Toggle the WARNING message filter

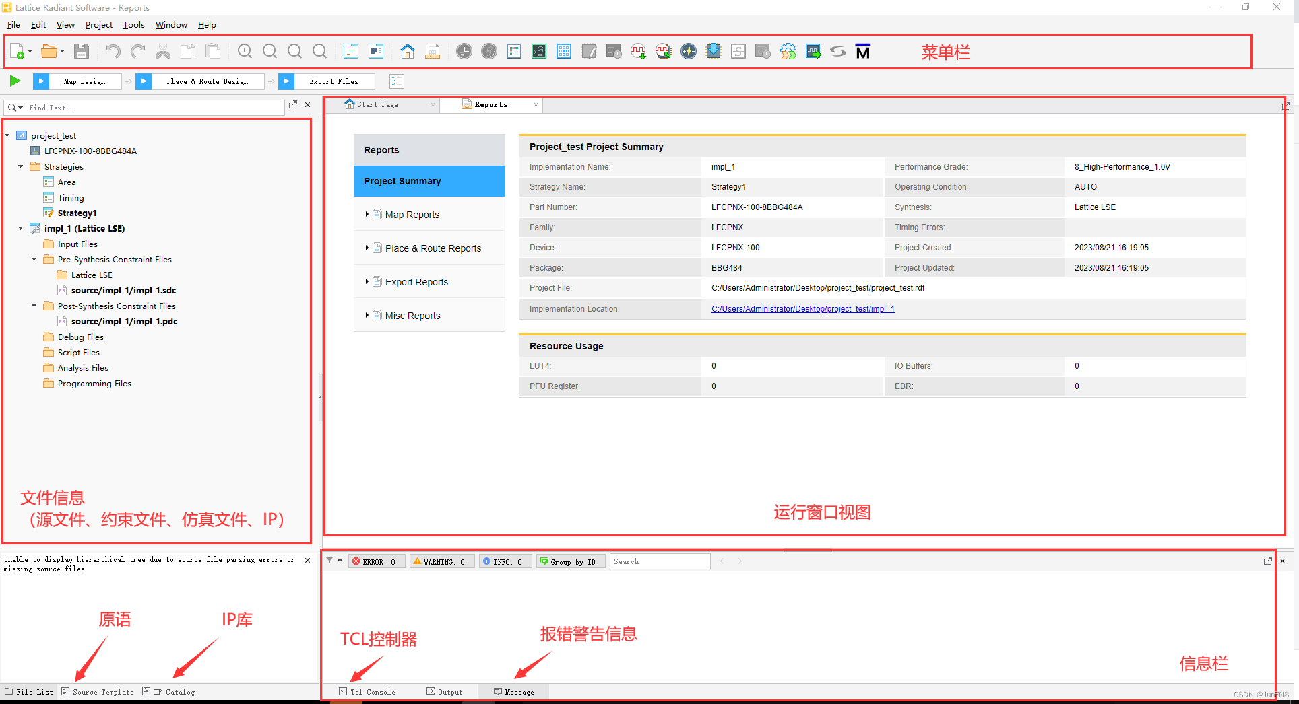tap(441, 561)
